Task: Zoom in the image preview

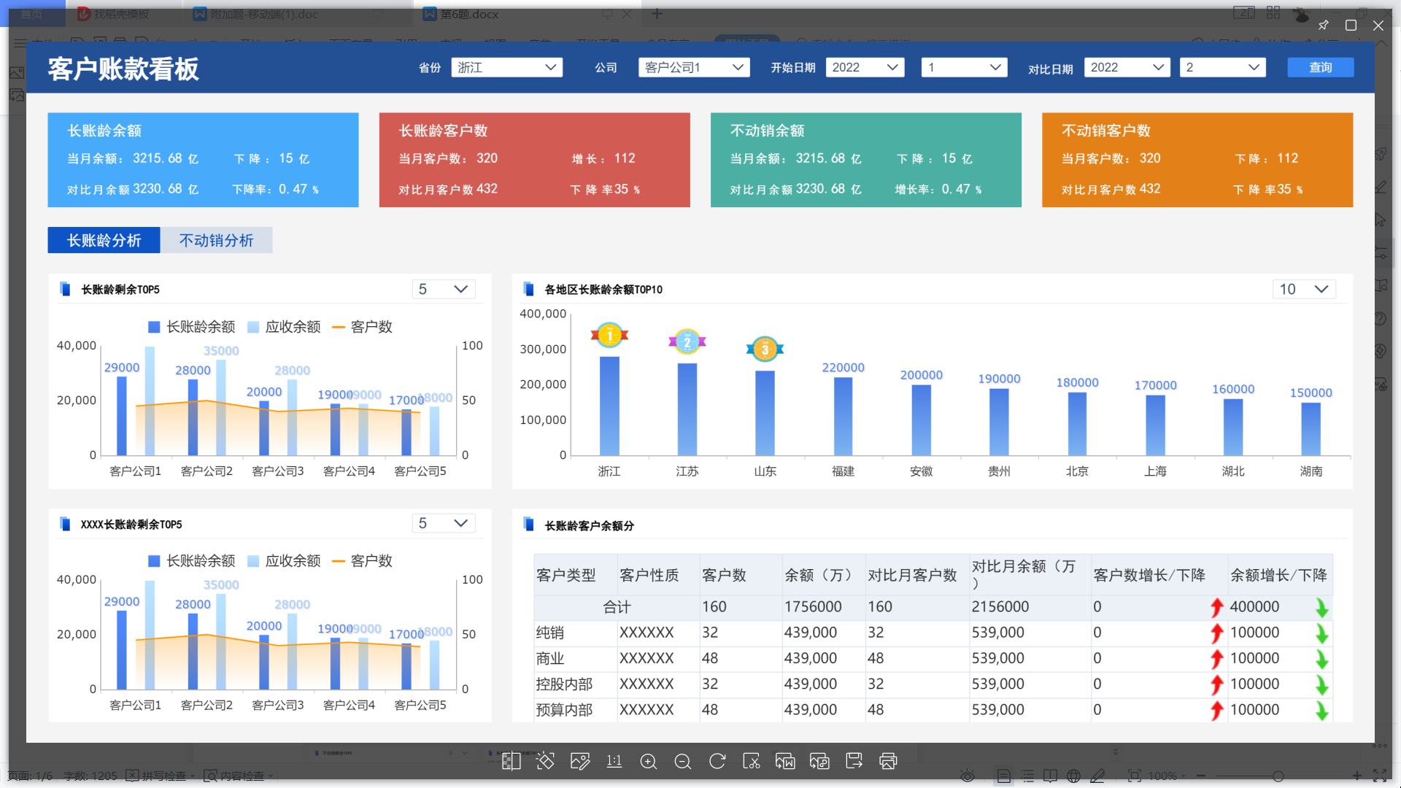Action: coord(649,761)
